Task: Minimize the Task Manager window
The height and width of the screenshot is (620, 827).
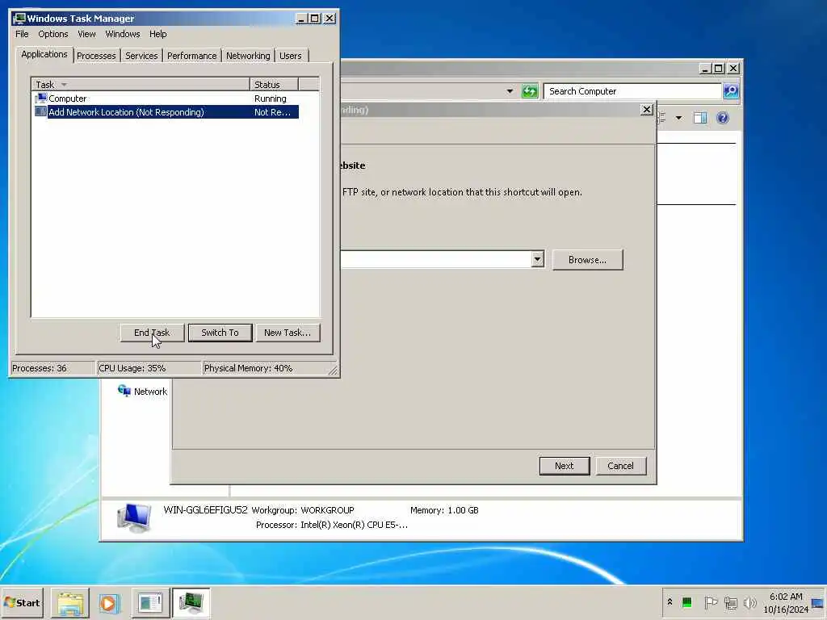Action: pyautogui.click(x=301, y=19)
